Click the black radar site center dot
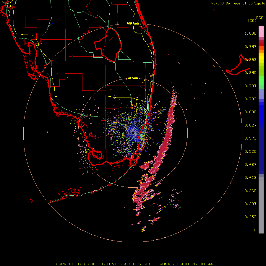This screenshot has height=266, width=266. tap(133, 133)
